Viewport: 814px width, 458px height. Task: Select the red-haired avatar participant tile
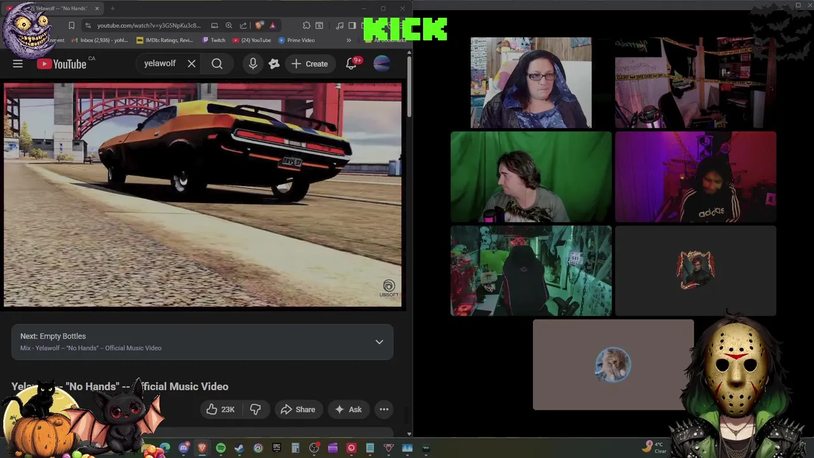pyautogui.click(x=696, y=270)
